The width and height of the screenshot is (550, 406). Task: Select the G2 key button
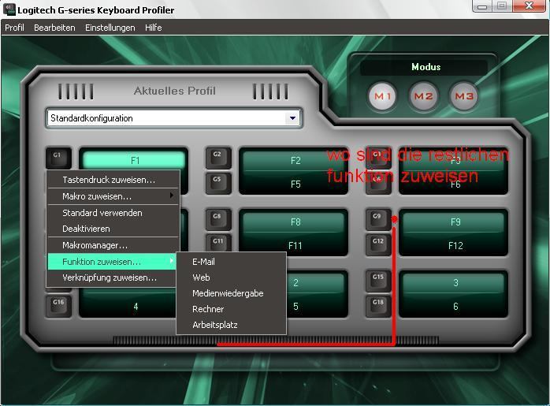218,158
